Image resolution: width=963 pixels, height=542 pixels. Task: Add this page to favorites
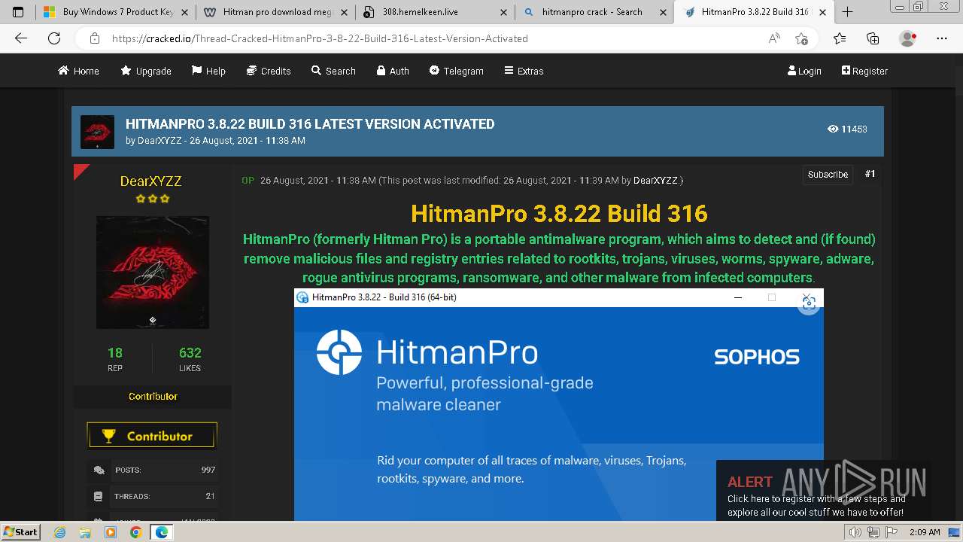coord(802,38)
